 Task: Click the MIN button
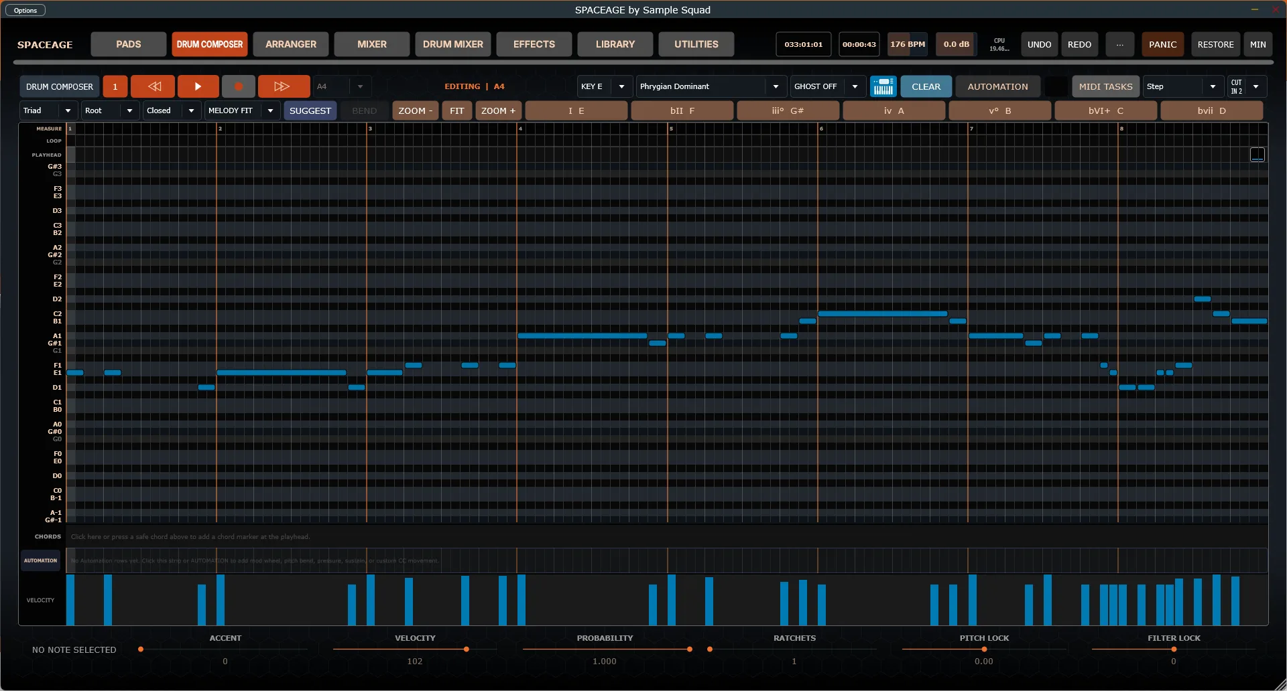[1258, 44]
